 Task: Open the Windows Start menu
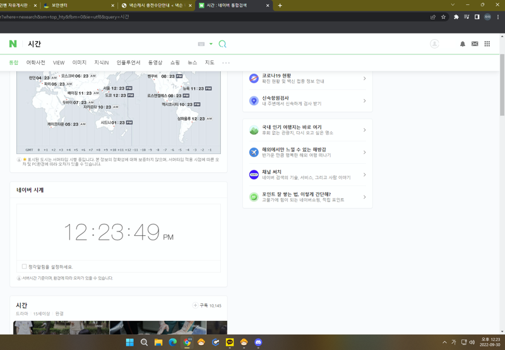130,342
